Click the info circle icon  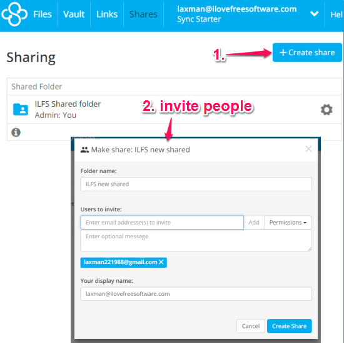(x=16, y=132)
